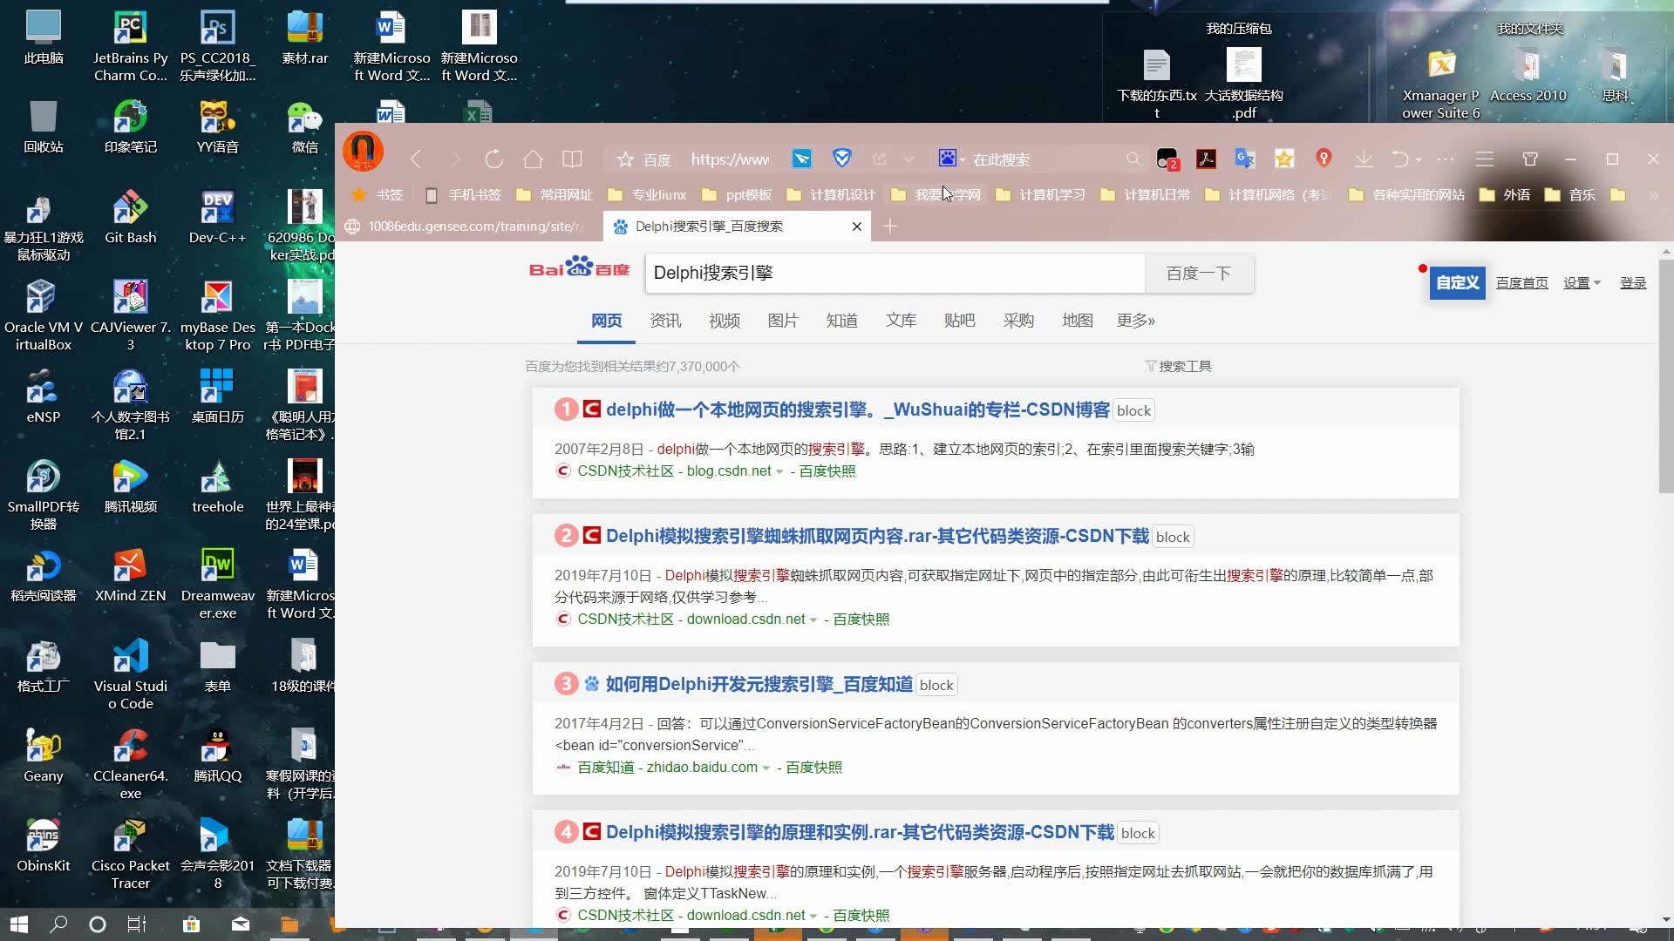Click the blue shield security icon
Image resolution: width=1674 pixels, height=941 pixels.
pos(841,159)
